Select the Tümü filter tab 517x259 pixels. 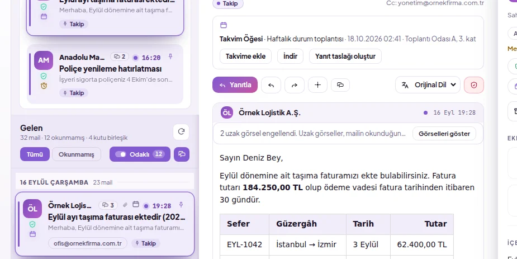35,154
